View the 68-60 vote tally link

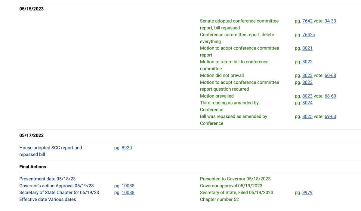(330, 96)
